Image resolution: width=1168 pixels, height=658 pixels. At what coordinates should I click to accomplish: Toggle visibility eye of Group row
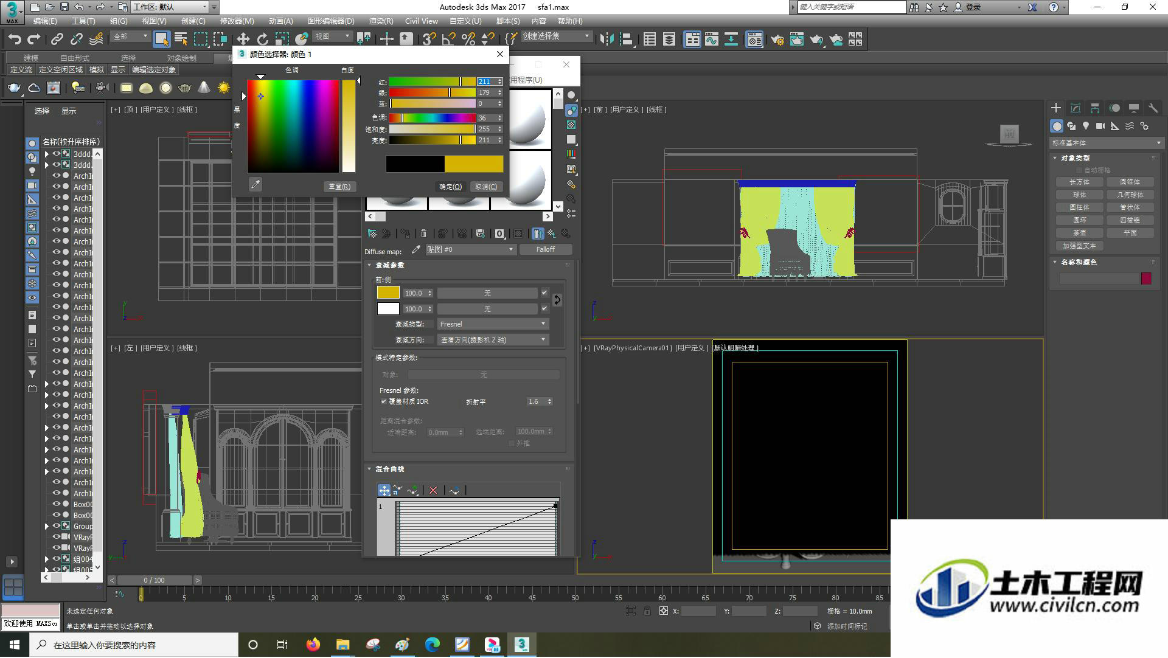(x=56, y=526)
